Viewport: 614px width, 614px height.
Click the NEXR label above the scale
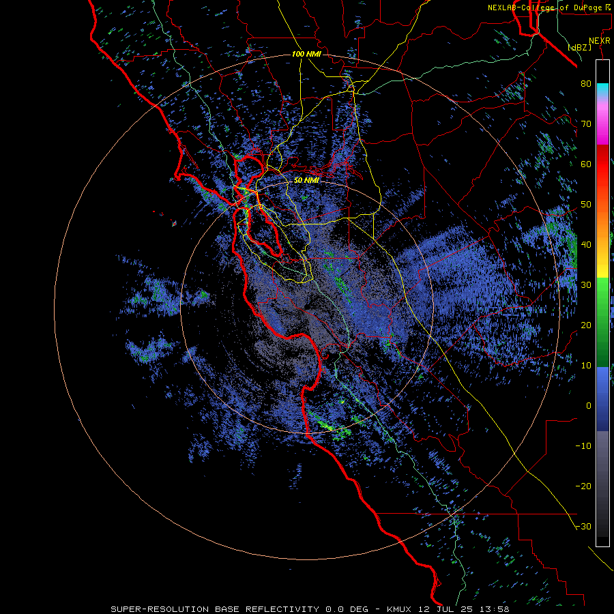tap(600, 41)
